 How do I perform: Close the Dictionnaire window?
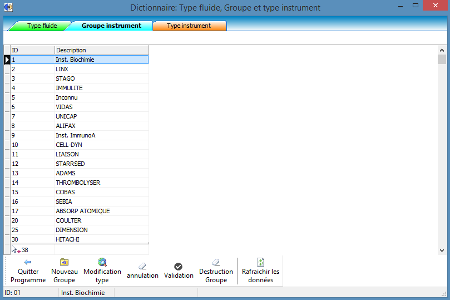[x=436, y=6]
